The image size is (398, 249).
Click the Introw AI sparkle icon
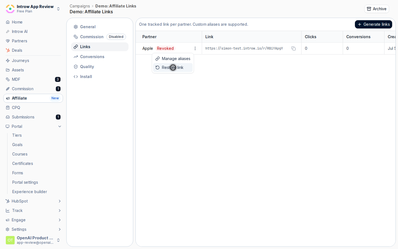(x=8, y=32)
